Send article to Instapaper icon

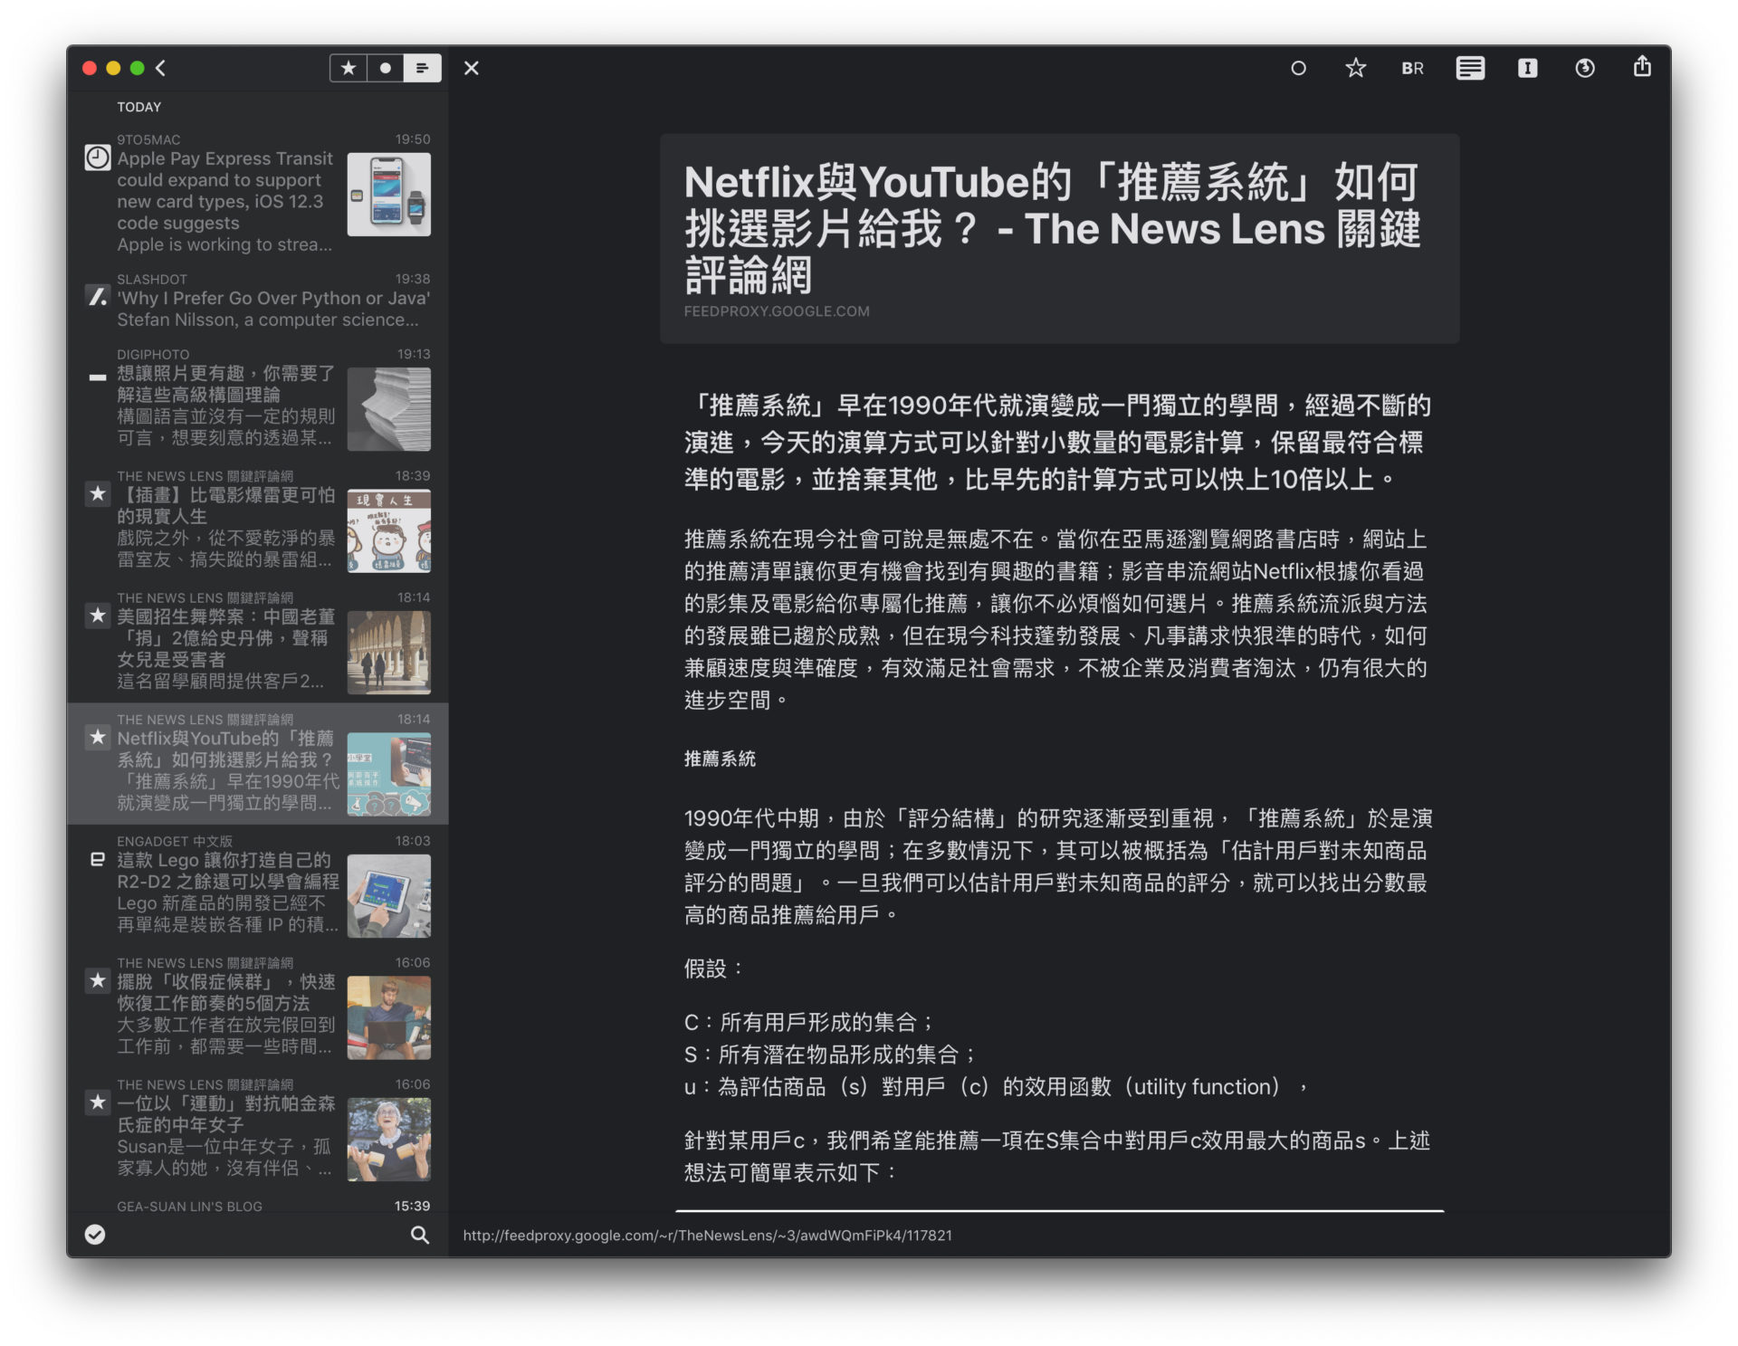[x=1527, y=68]
